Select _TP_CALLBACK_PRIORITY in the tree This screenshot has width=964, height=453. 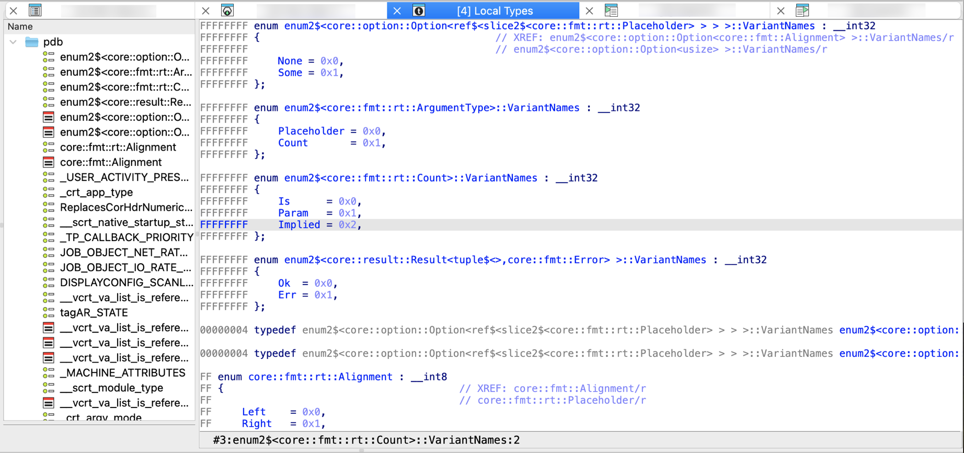pyautogui.click(x=127, y=237)
